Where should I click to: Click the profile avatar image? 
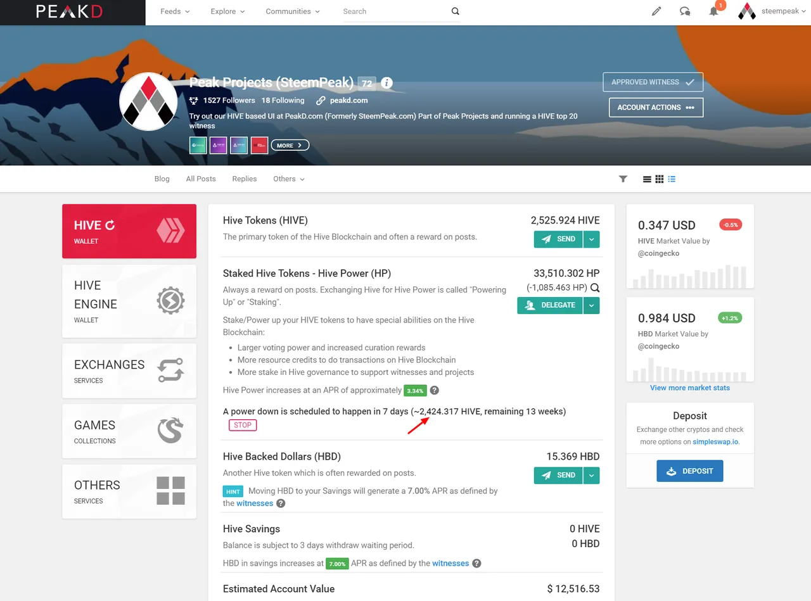148,101
